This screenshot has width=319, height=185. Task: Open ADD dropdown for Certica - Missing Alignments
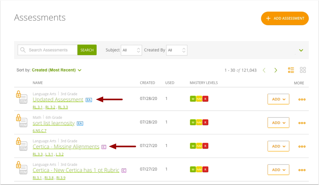tap(278, 146)
